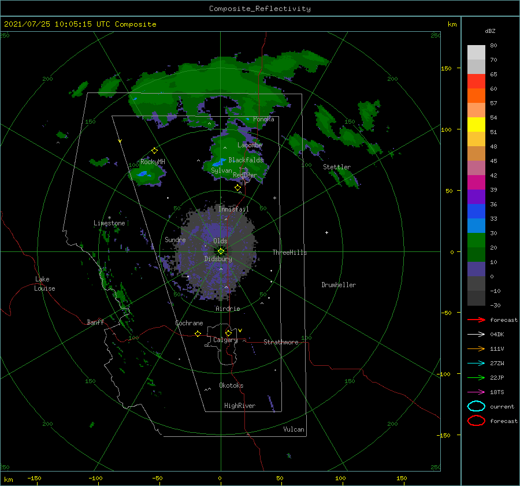The height and width of the screenshot is (486, 520).
Task: Click the green 22JP arrow legend icon
Action: [476, 377]
